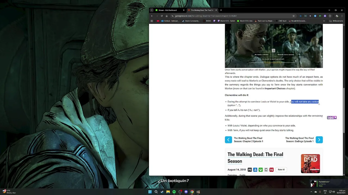Open Chrome's three-dot menu
Screen dimensions: 348x195
[342, 16]
